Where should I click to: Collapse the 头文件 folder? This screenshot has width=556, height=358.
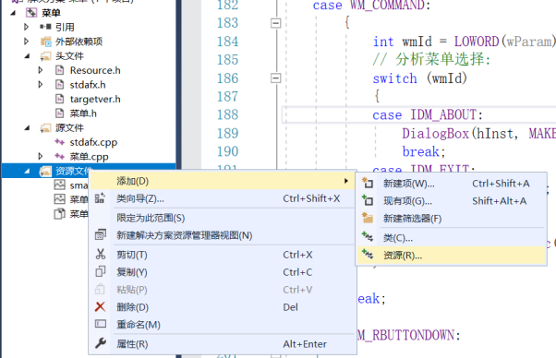pyautogui.click(x=27, y=56)
